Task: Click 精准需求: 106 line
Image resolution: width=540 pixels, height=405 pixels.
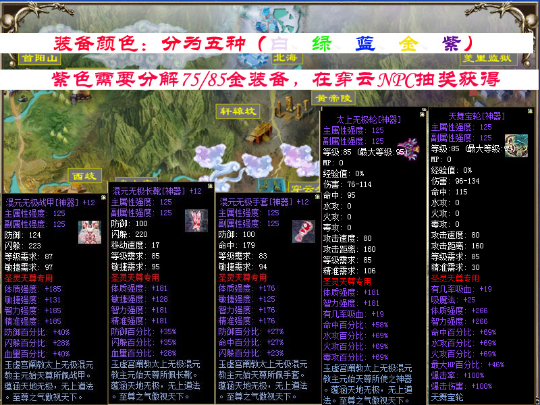Action: click(x=350, y=271)
